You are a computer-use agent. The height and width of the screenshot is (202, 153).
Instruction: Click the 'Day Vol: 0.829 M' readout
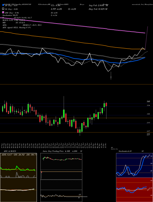click(x=98, y=9)
